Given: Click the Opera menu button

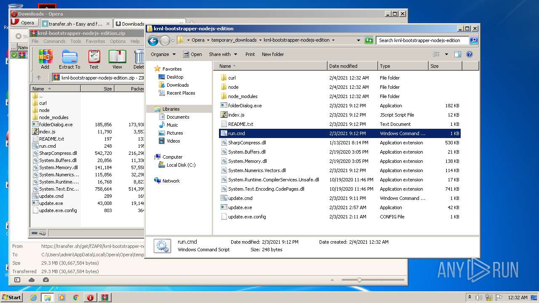Looking at the screenshot, I should 23,23.
